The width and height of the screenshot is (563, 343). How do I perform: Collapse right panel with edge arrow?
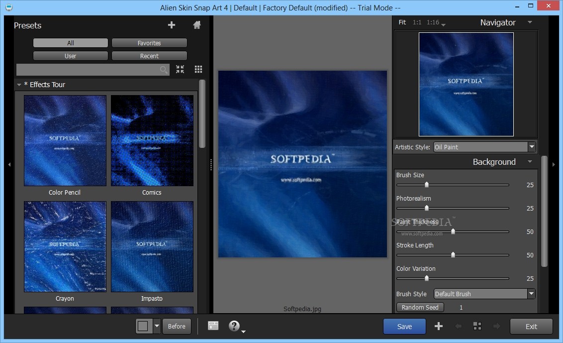tap(554, 164)
